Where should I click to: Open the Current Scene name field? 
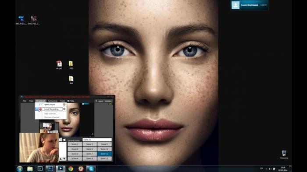click(x=97, y=140)
